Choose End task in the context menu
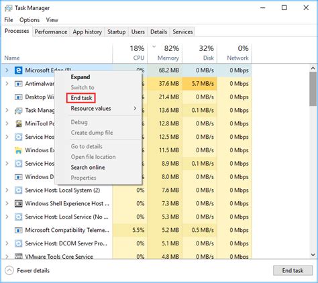The width and height of the screenshot is (318, 283). (81, 98)
